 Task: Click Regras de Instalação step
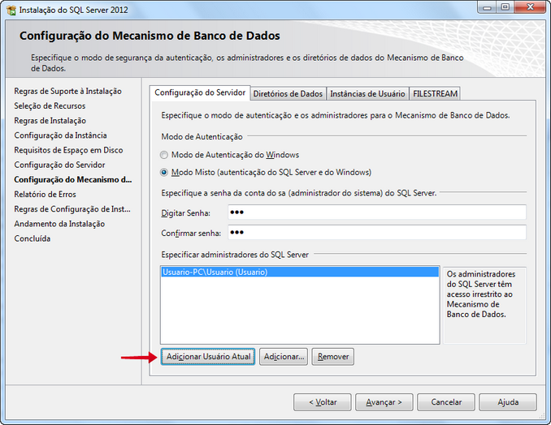click(50, 121)
